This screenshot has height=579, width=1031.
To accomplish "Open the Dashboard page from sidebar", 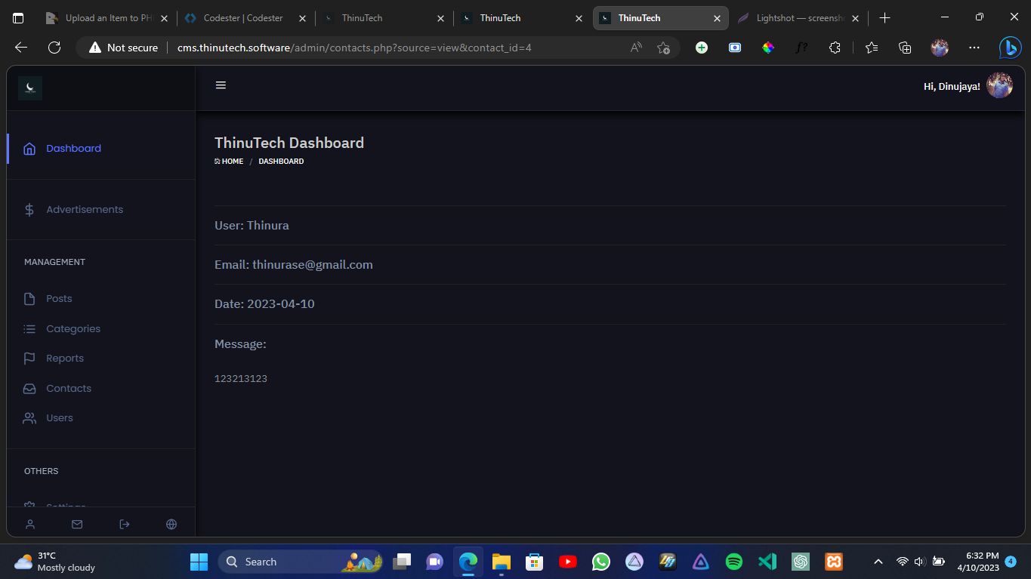I will 73,148.
